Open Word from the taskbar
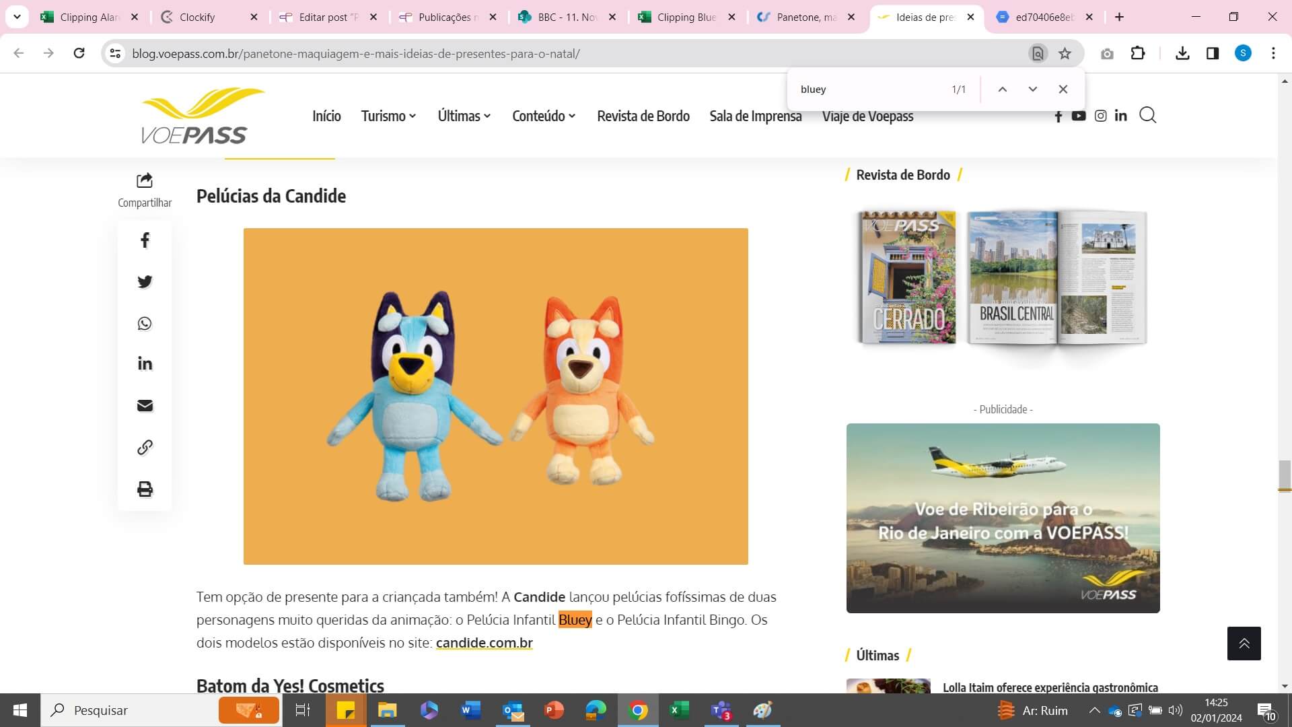1292x727 pixels. point(470,710)
